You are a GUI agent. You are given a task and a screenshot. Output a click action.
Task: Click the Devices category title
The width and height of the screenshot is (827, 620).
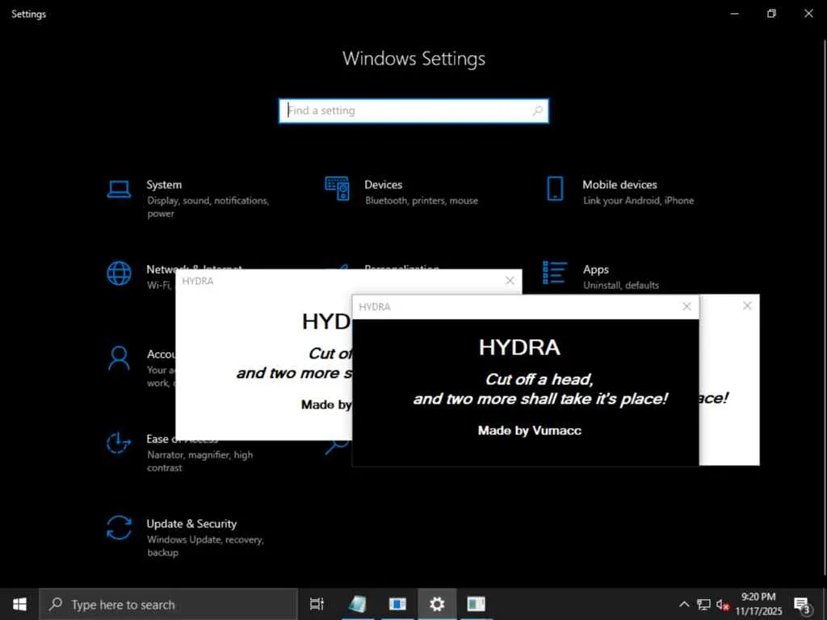coord(384,185)
